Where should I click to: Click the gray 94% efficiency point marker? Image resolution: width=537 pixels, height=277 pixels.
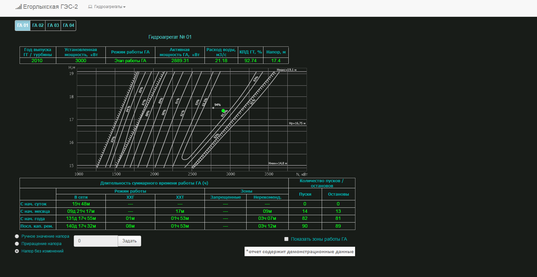(213, 108)
